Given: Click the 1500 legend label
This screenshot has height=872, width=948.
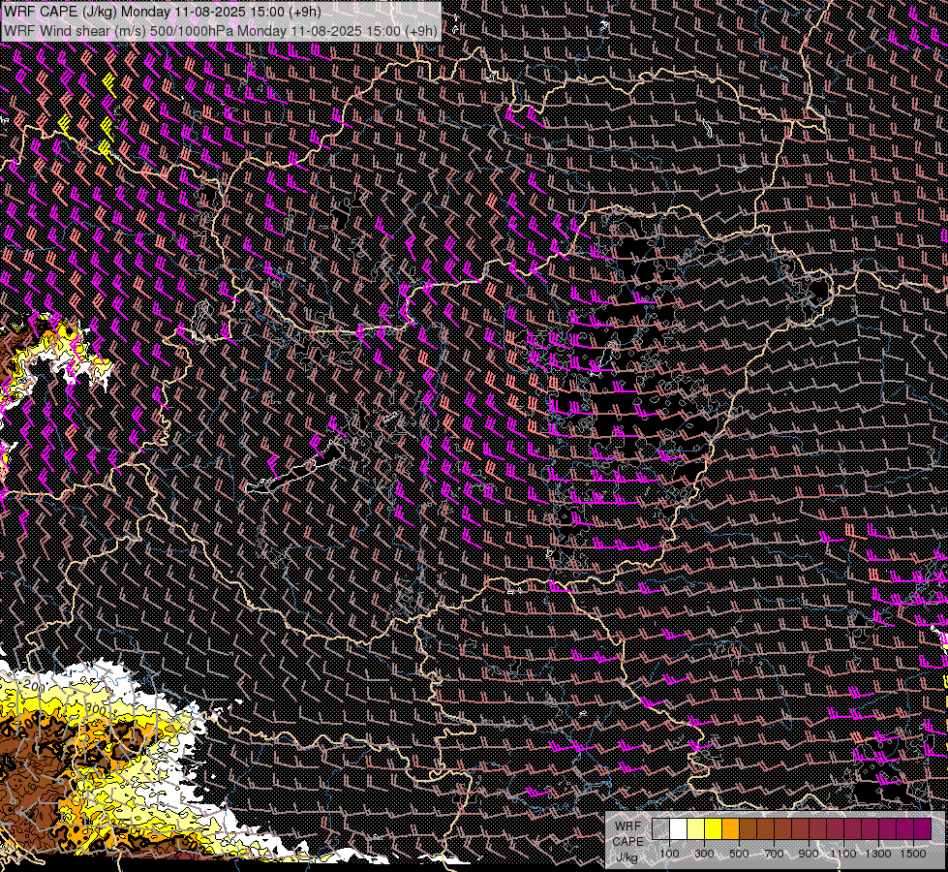Looking at the screenshot, I should pos(913,854).
